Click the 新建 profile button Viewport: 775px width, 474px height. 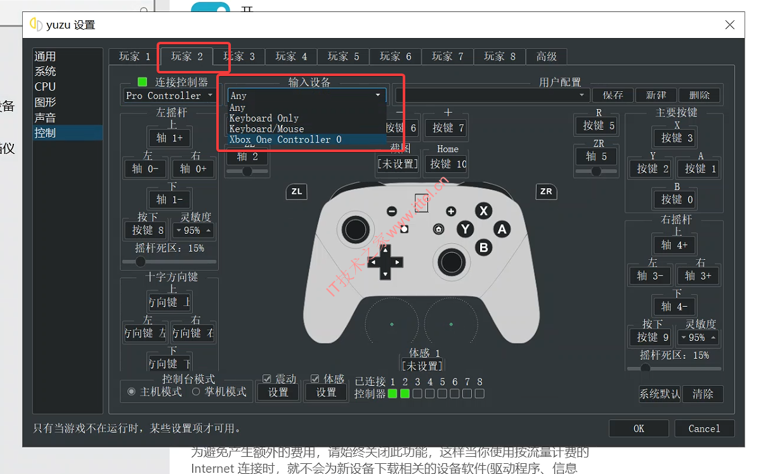(656, 96)
